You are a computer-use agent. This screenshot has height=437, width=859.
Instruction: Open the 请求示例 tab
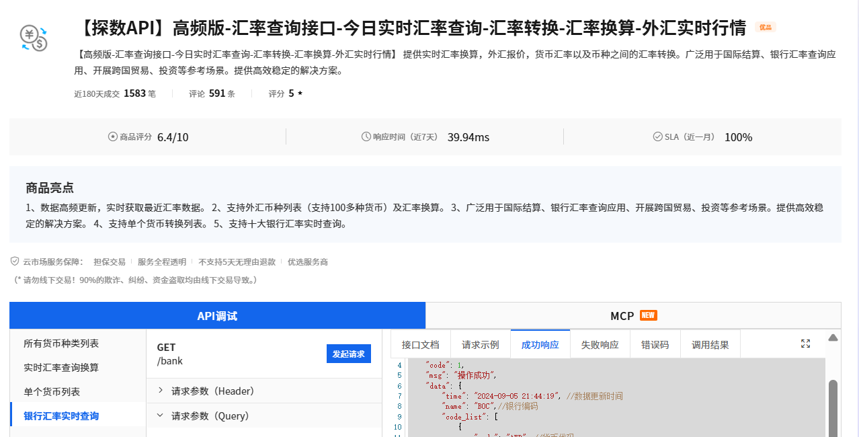(481, 344)
